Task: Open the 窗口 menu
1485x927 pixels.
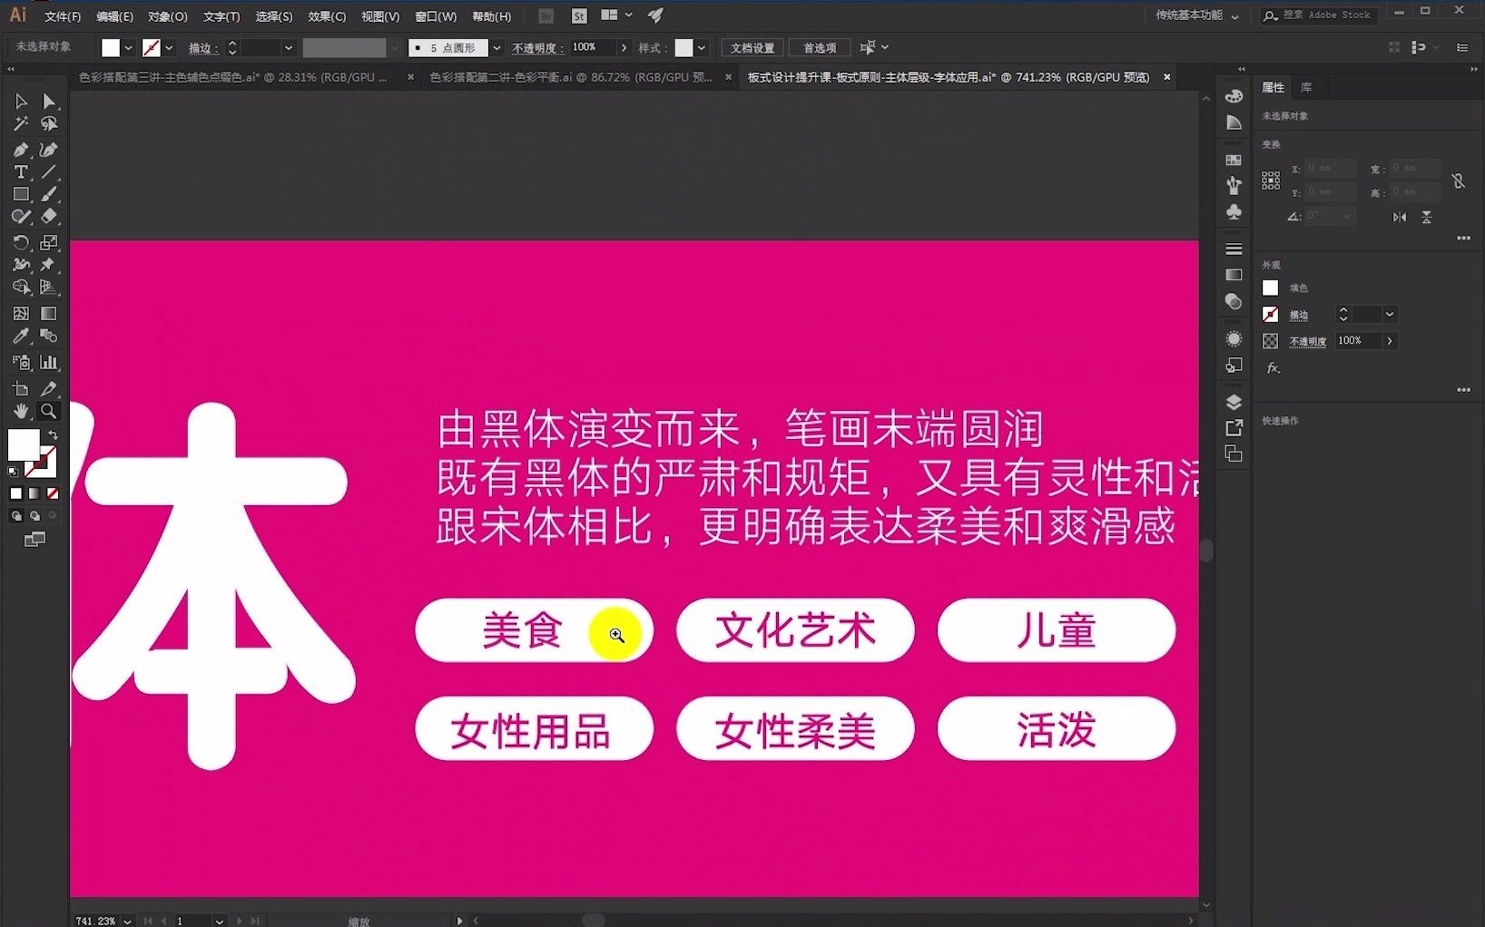Action: (436, 15)
